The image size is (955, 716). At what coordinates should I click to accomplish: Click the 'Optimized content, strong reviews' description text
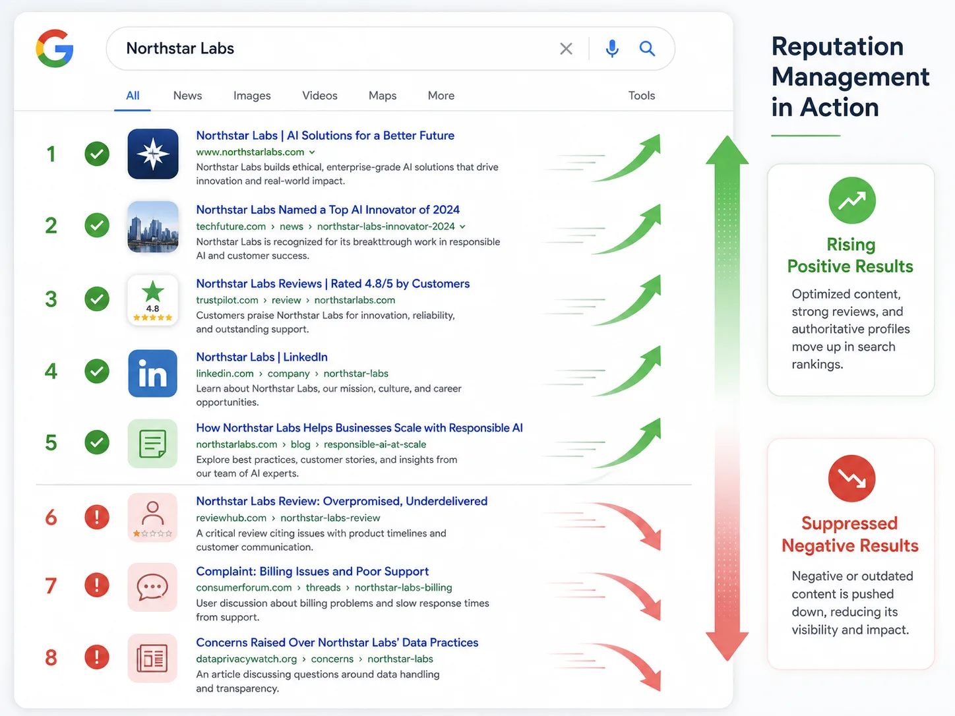pyautogui.click(x=851, y=329)
